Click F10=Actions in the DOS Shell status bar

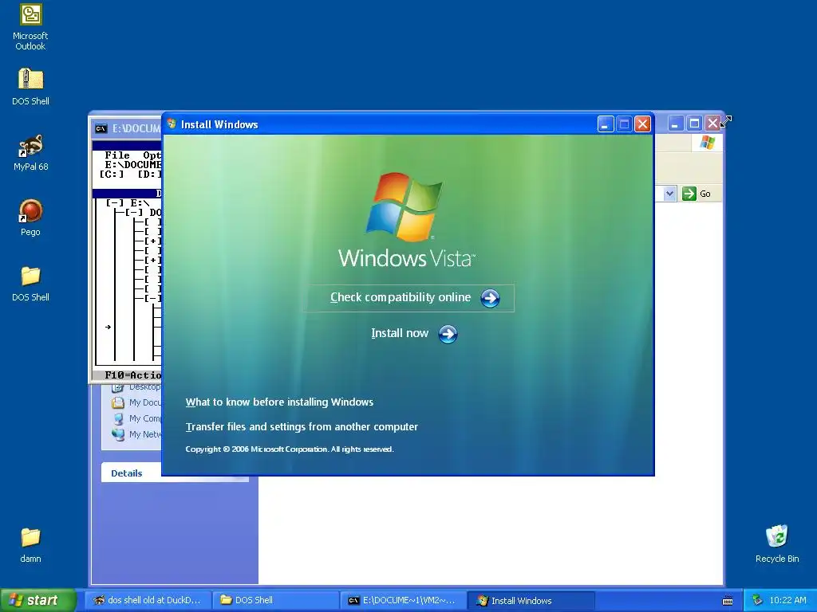pos(133,375)
